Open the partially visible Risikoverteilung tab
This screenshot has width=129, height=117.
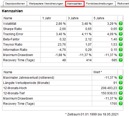[122, 4]
